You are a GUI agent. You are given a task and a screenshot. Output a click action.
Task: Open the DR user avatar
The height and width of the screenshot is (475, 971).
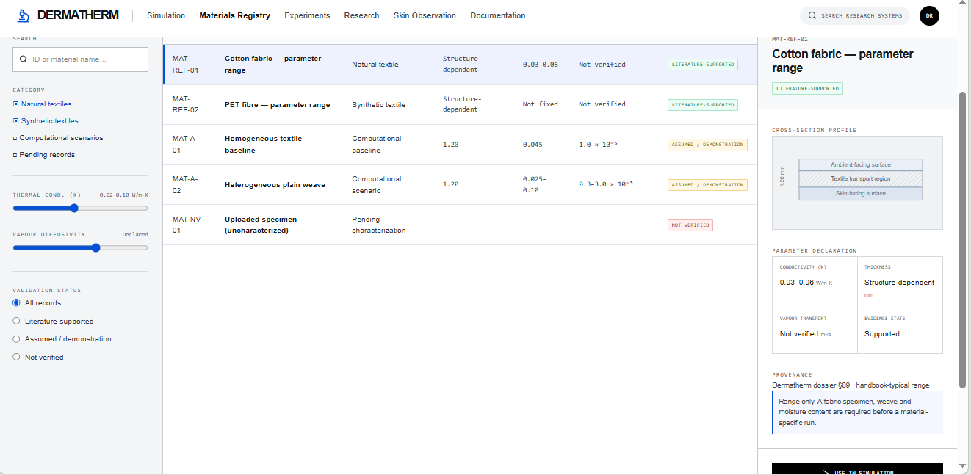click(x=929, y=15)
